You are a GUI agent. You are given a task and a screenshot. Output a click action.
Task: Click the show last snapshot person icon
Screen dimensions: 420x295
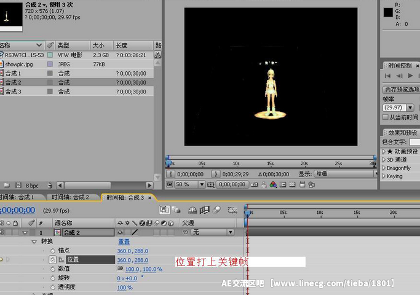[x=264, y=185]
